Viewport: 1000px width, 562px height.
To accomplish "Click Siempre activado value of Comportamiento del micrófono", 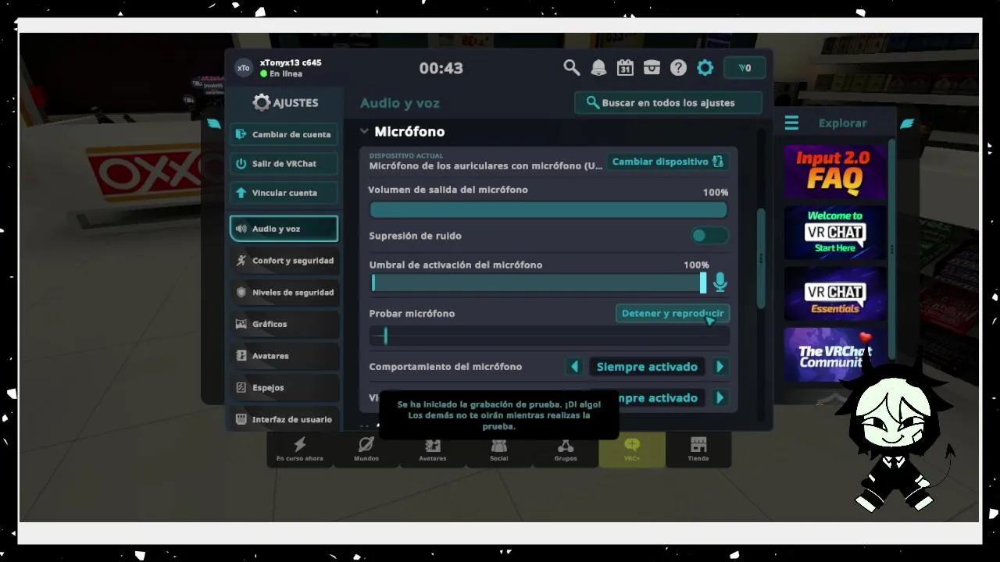I will (647, 367).
